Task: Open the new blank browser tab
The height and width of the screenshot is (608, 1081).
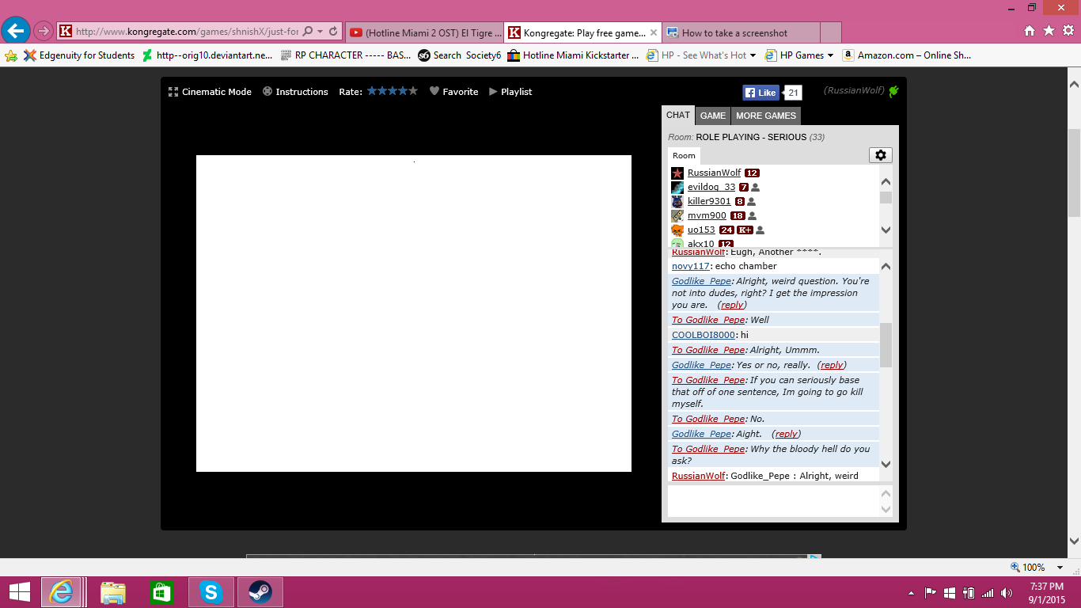Action: pyautogui.click(x=830, y=32)
